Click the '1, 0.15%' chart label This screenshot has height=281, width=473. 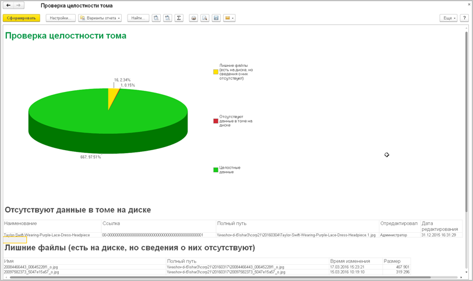tap(128, 86)
